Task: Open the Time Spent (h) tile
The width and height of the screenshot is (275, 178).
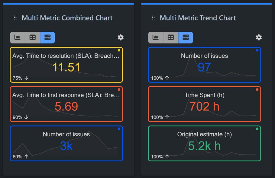Action: point(204,104)
